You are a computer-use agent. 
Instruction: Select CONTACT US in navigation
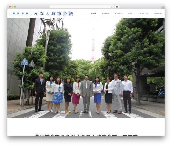pos(143,13)
